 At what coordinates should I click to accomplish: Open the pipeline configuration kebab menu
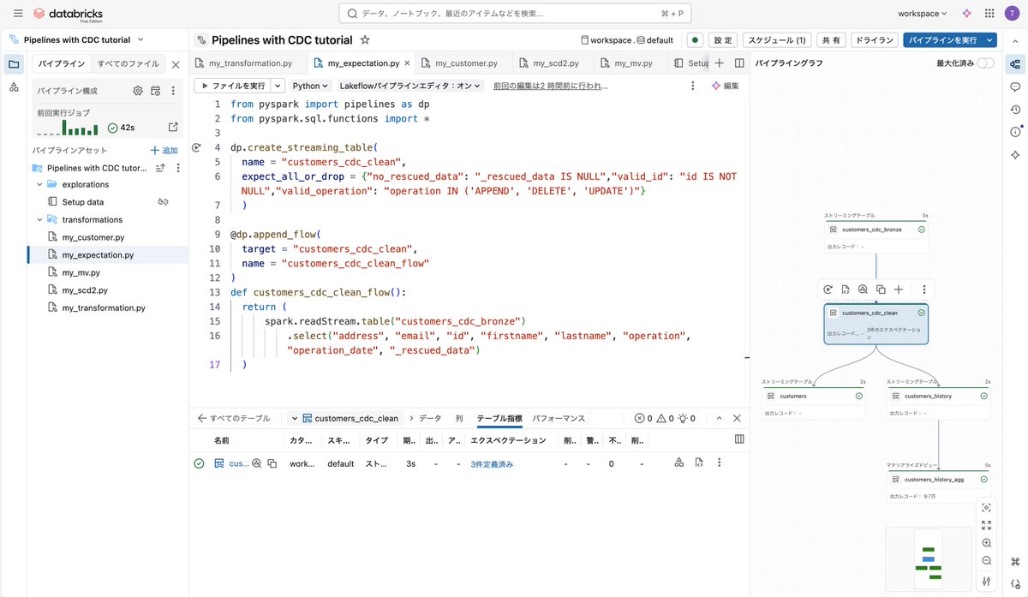173,91
